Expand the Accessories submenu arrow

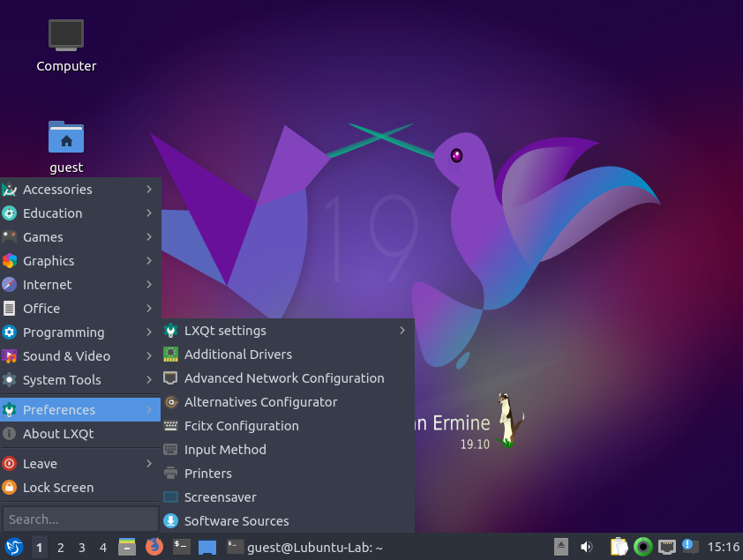click(149, 190)
